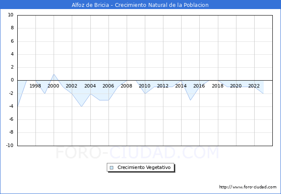Click the last data point at year 2023
Viewport: 281px width, 194px height.
coord(263,94)
